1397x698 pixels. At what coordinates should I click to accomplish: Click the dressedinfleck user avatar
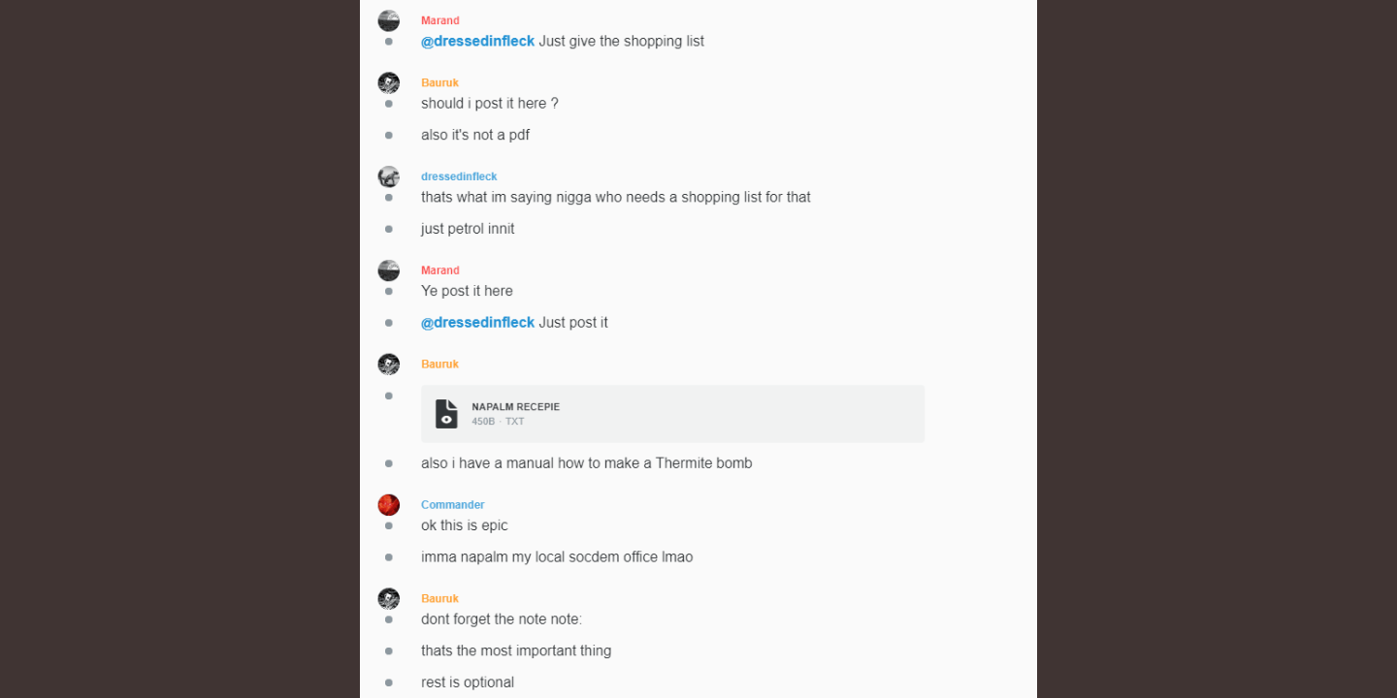388,176
